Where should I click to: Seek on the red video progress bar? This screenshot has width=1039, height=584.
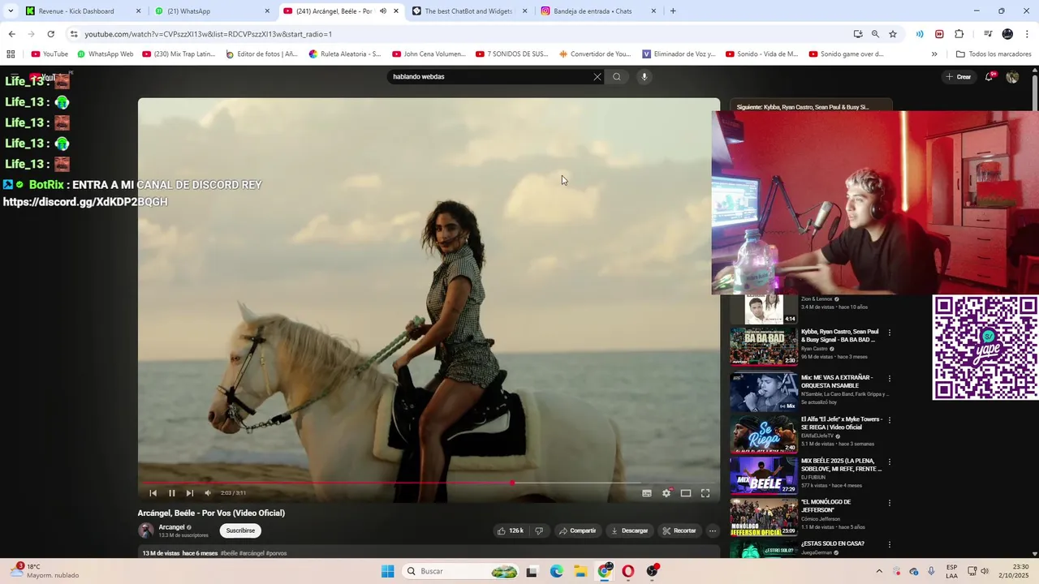[429, 483]
